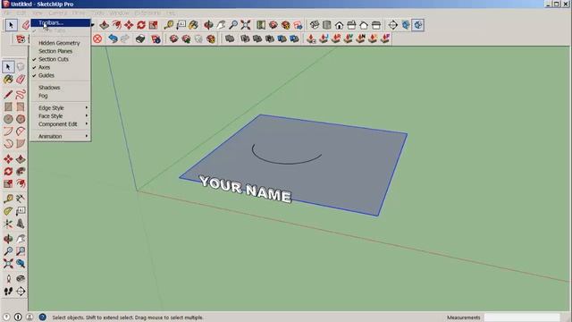Click Pan hand in top toolbar
572x322 pixels.
(221, 25)
